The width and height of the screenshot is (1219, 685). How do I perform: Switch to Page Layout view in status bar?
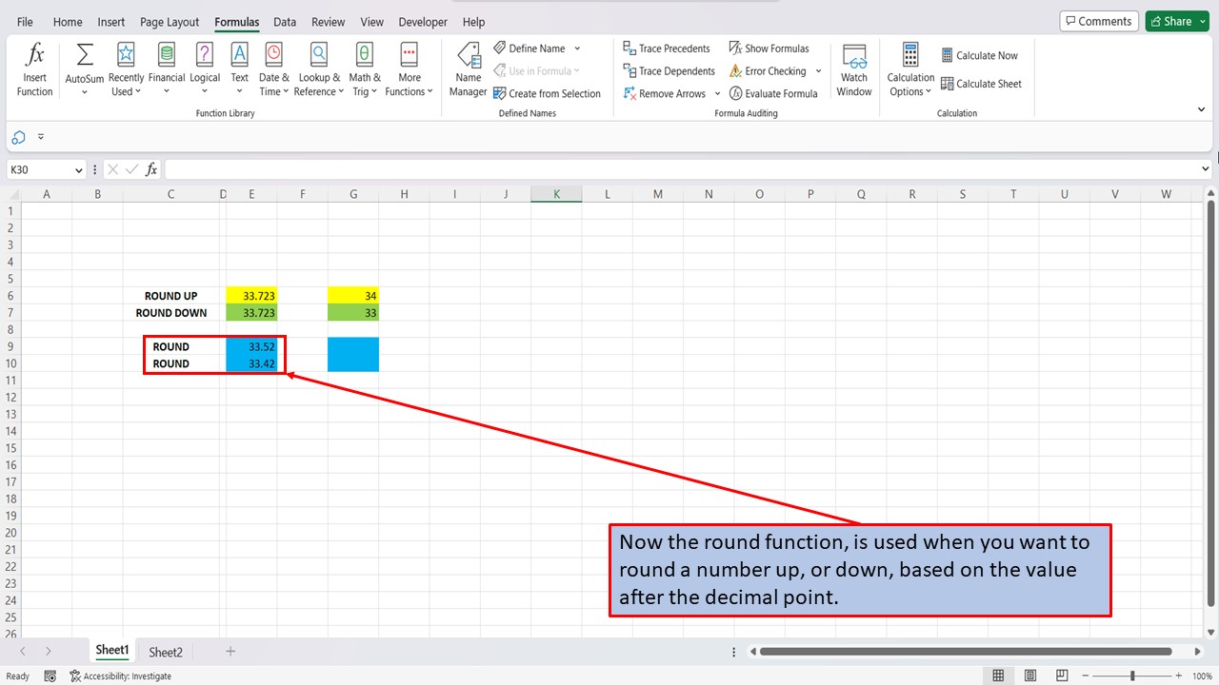tap(1029, 675)
